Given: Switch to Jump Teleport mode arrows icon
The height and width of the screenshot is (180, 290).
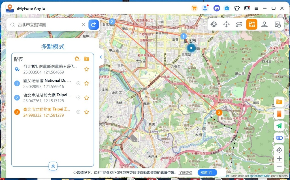Looking at the screenshot, I should coord(226,24).
